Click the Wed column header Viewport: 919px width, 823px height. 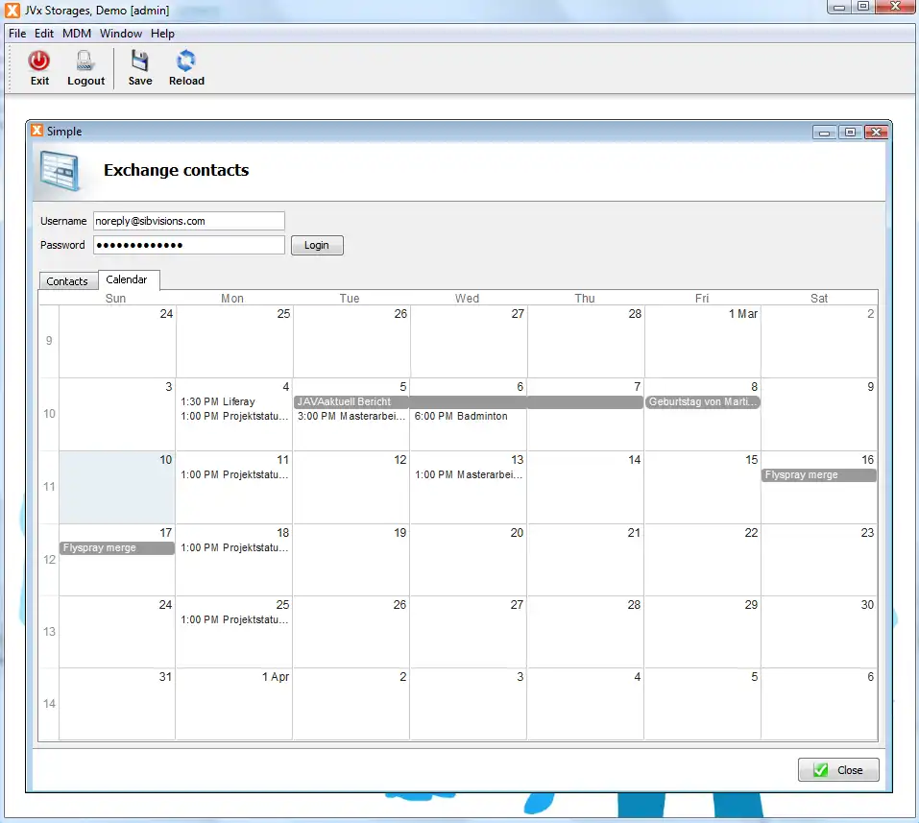point(467,298)
